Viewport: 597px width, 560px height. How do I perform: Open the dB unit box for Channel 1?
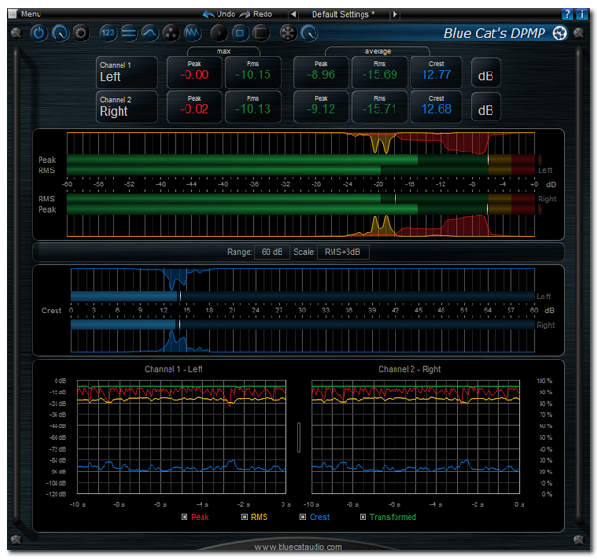click(486, 72)
